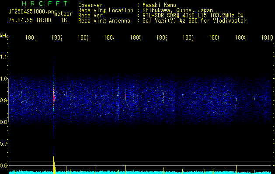This screenshot has width=275, height=174.
Task: Select the observer name Masaki Kano
Action: (x=160, y=5)
